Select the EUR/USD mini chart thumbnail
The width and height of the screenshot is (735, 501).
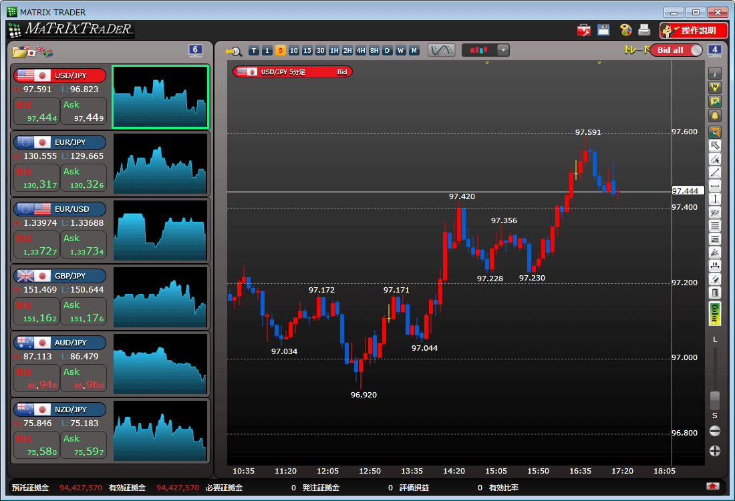pos(160,230)
